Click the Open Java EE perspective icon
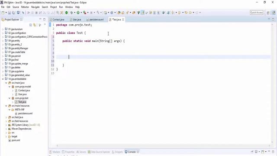The image size is (277, 156). [274, 13]
